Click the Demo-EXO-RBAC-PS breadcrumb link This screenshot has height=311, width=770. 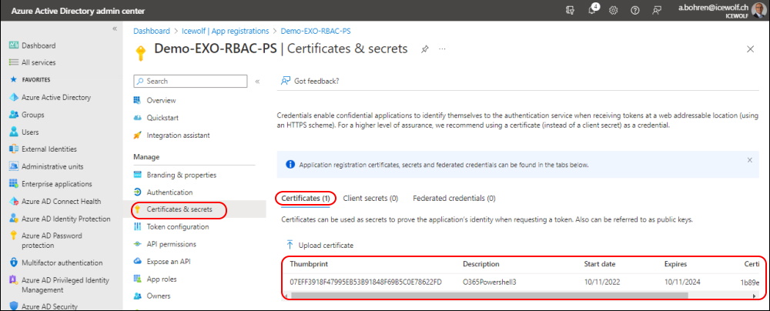click(315, 31)
